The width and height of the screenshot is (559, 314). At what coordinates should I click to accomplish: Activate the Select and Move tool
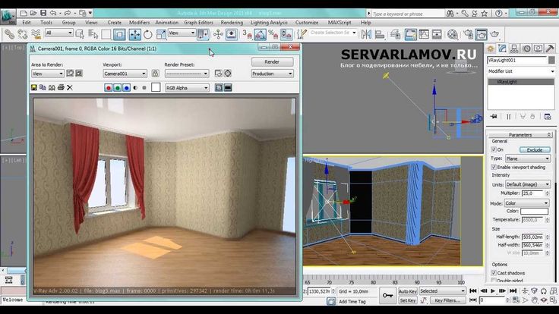click(134, 34)
